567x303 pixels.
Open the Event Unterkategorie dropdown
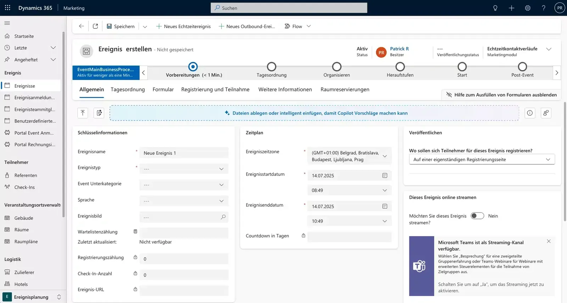[x=184, y=185]
